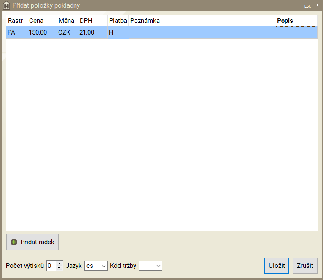This screenshot has width=323, height=280.
Task: Select the DPH column header
Action: [92, 21]
